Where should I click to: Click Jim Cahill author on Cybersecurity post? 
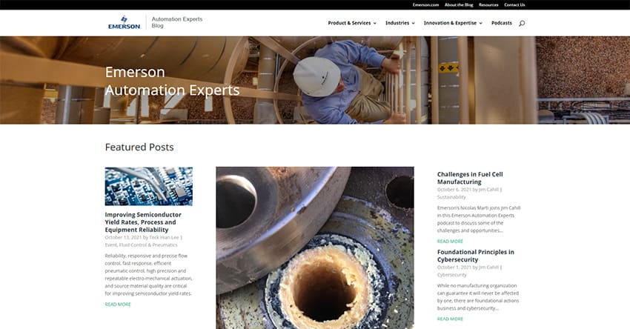488,267
